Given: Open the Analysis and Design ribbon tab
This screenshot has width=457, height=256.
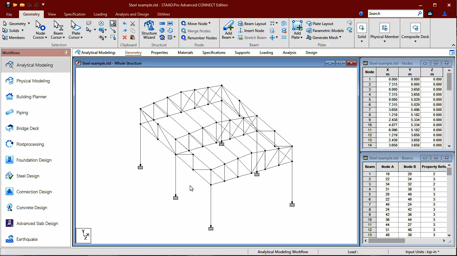Looking at the screenshot, I should [x=132, y=14].
